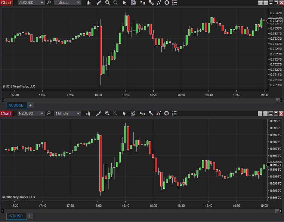Open properties list icon in NZDUSD toolbar
Screen dimensions: 284x222
[x=174, y=113]
